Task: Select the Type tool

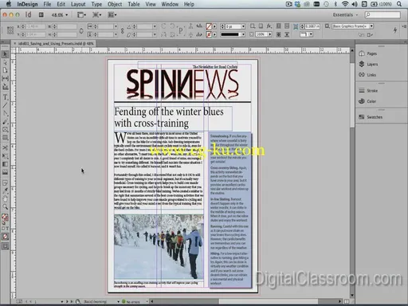Action: pos(5,97)
